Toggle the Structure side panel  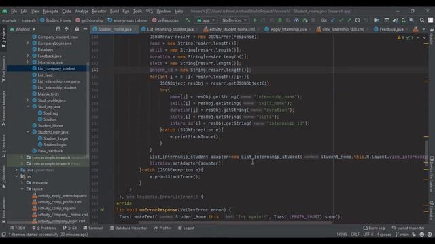click(3, 146)
